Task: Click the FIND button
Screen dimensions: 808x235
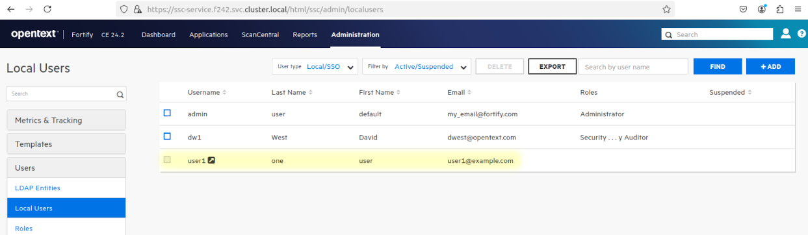Action: pyautogui.click(x=718, y=66)
